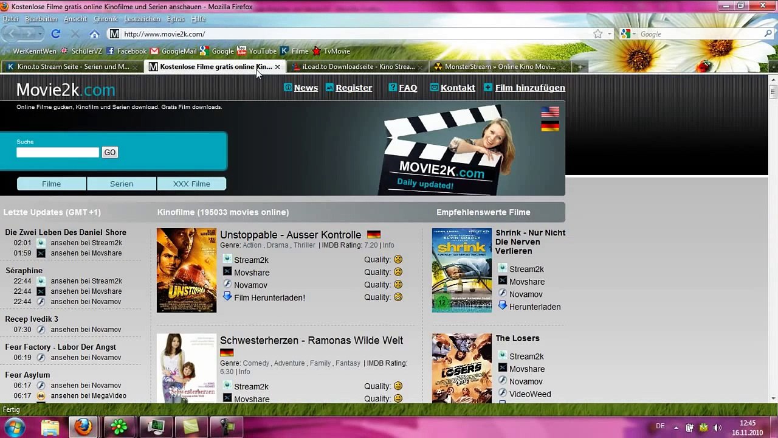Click the GO search button
Viewport: 778px width, 438px height.
click(x=109, y=153)
